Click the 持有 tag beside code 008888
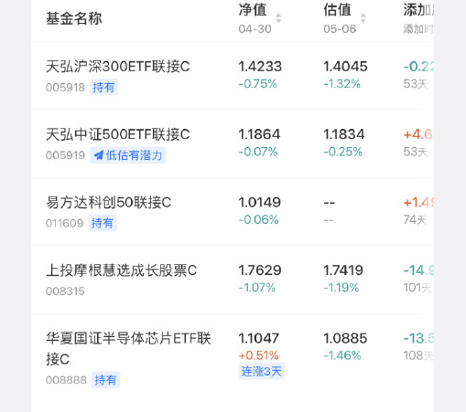This screenshot has width=466, height=412. (105, 380)
